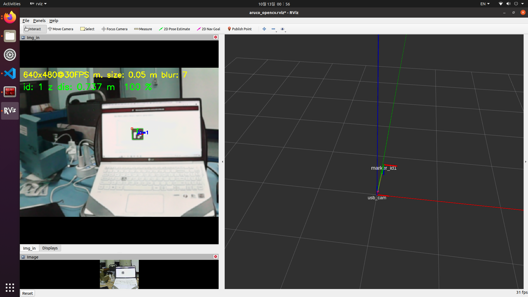Enable the Measure tool
The width and height of the screenshot is (528, 297).
[143, 29]
